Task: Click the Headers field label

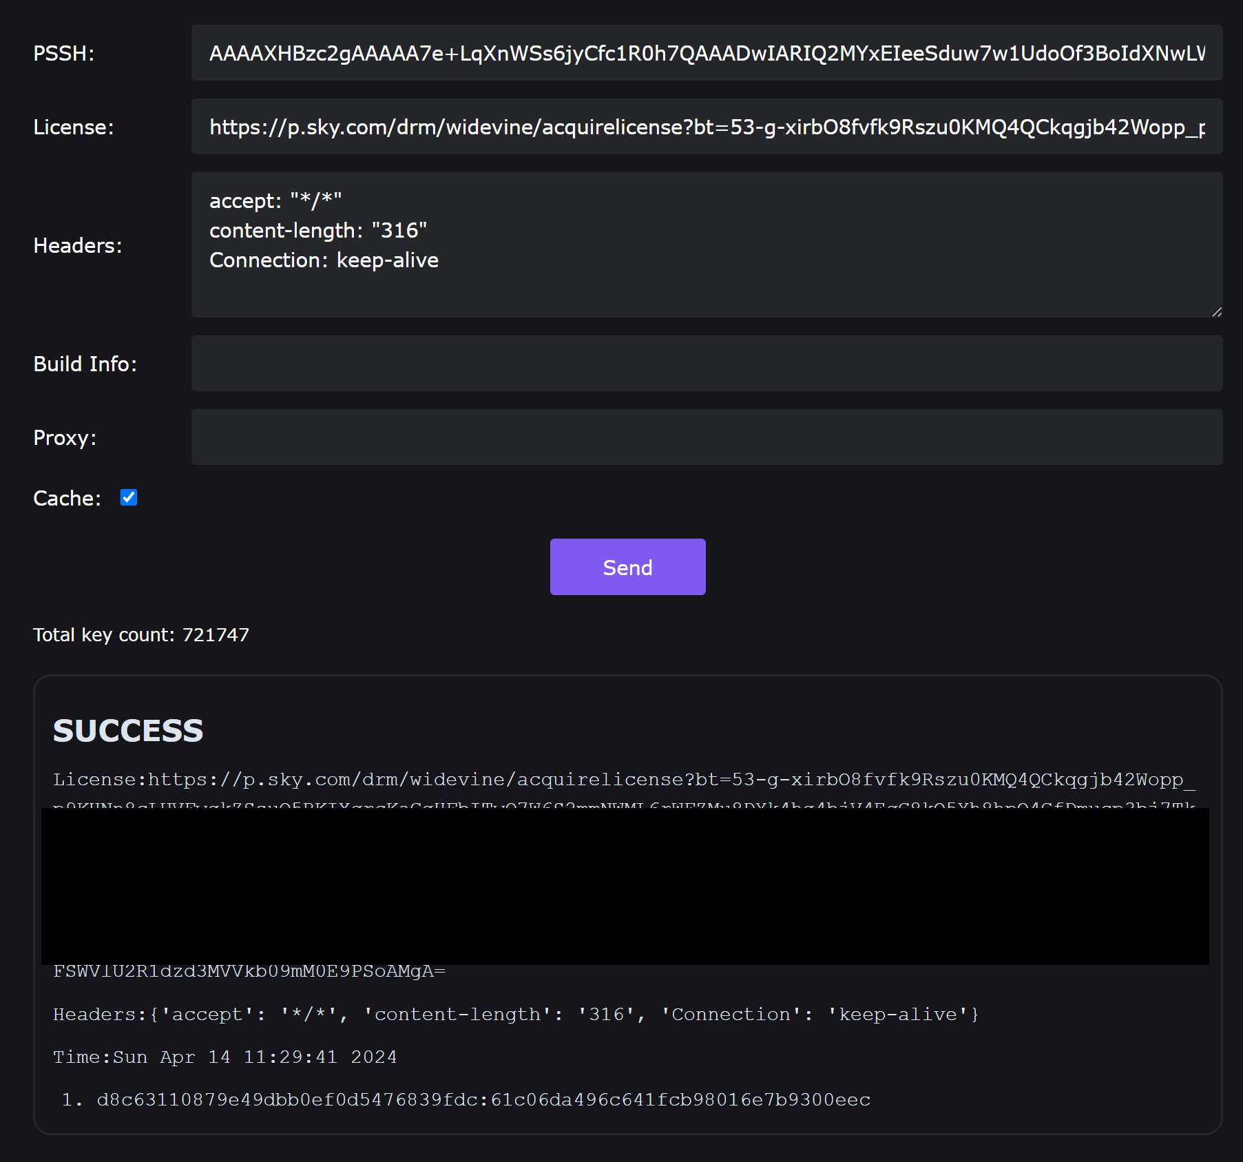Action: tap(77, 245)
